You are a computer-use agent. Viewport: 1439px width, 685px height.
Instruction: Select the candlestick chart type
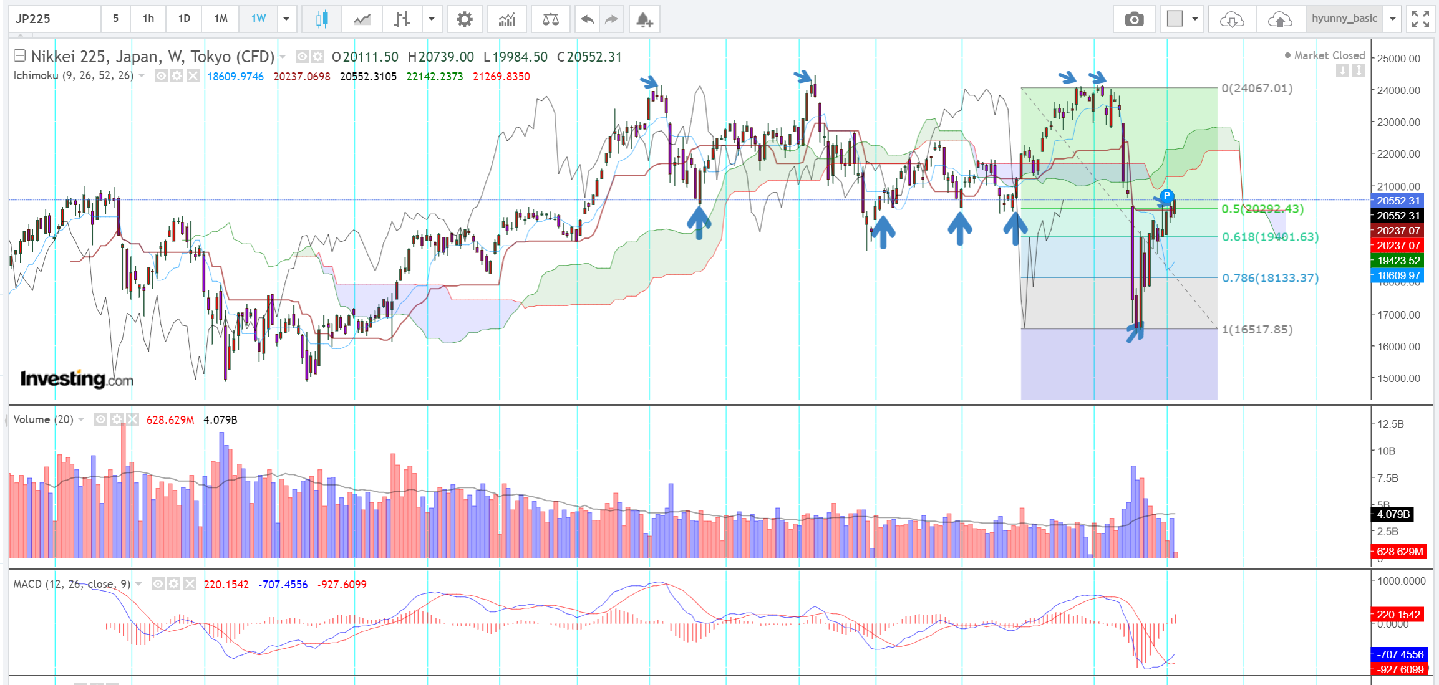[322, 19]
